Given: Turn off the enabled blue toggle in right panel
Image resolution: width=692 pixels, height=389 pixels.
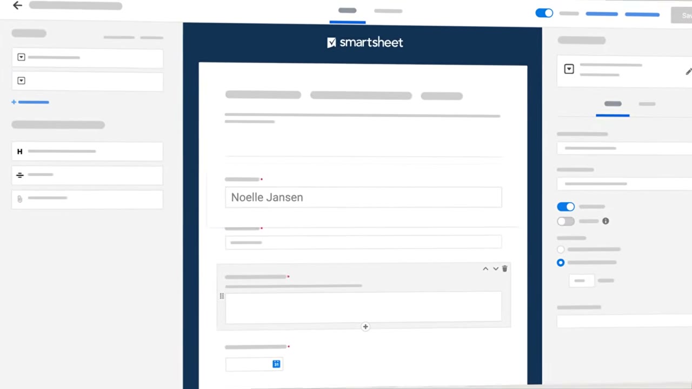Looking at the screenshot, I should click(566, 206).
